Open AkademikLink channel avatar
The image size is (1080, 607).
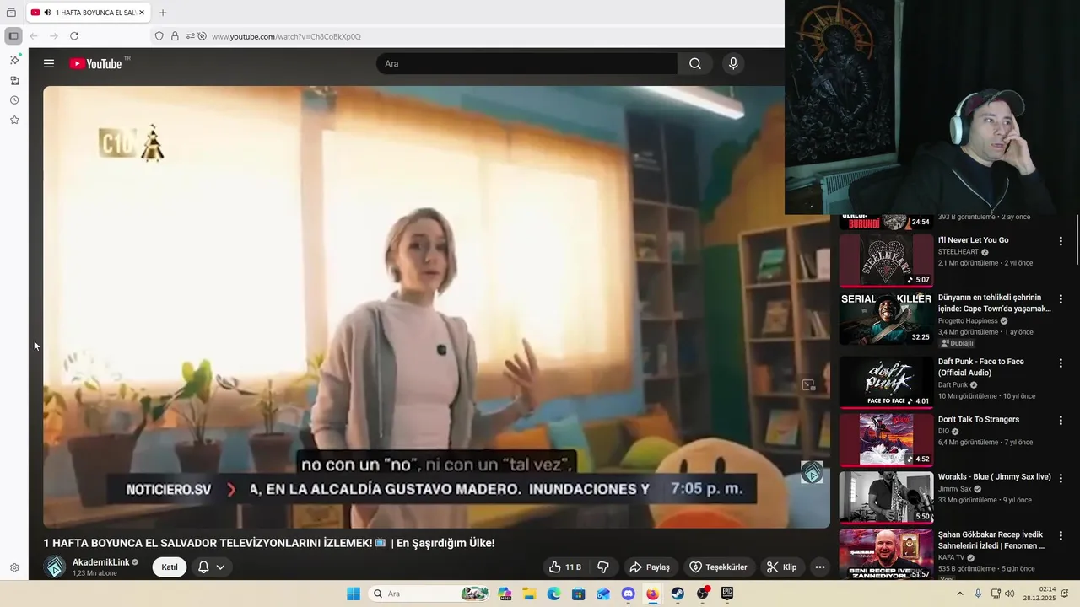55,567
